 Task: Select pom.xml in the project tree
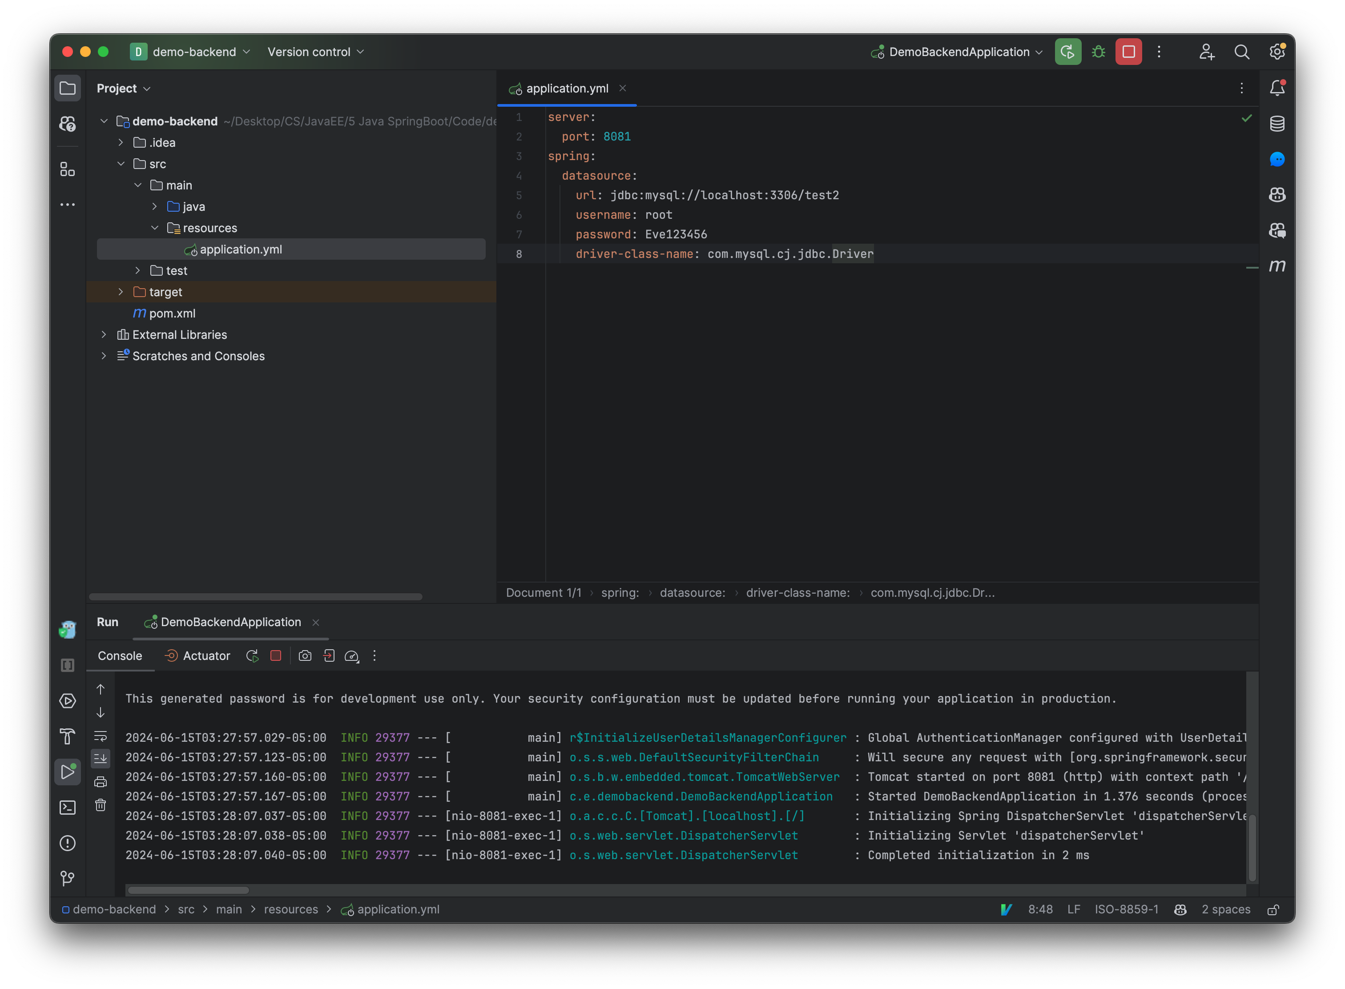[x=173, y=313]
